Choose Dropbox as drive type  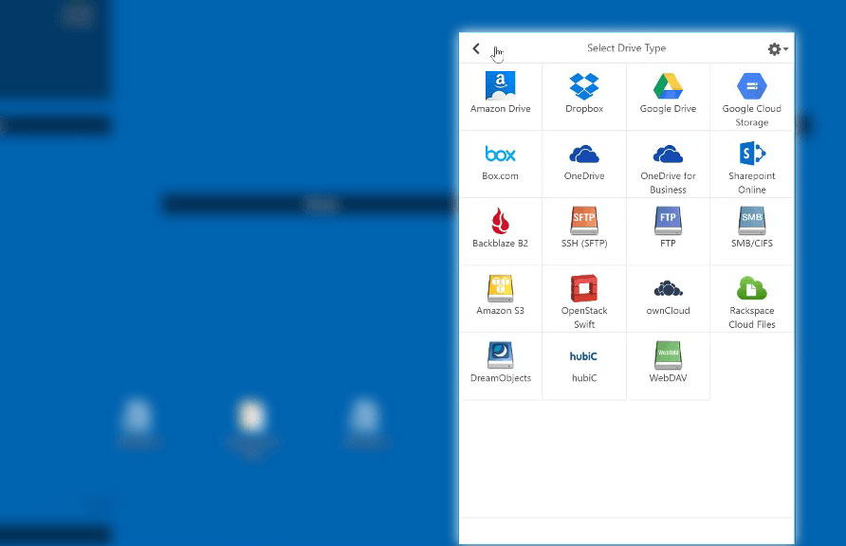(583, 86)
